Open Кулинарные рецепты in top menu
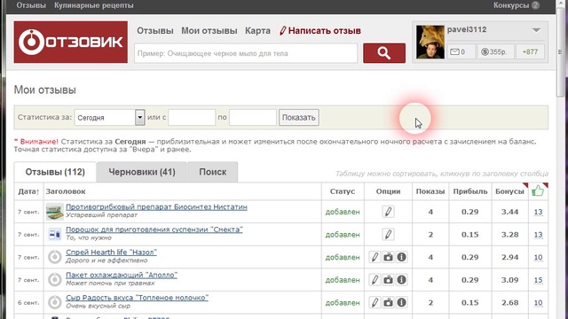Screen dimensions: 568x319 [x=94, y=5]
